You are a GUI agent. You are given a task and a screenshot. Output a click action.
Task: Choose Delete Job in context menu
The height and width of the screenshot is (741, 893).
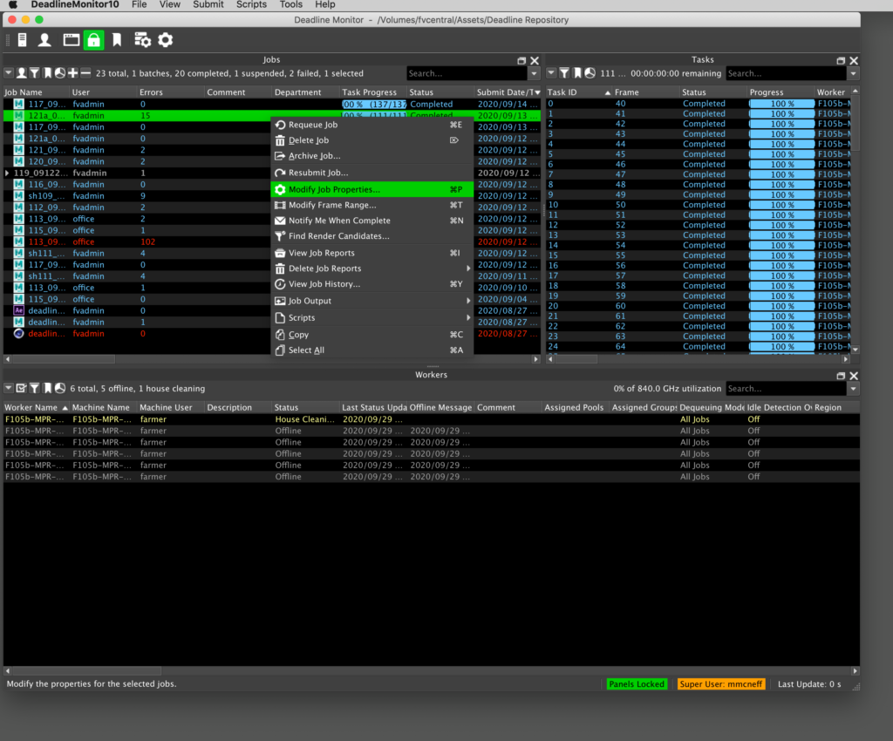click(372, 140)
